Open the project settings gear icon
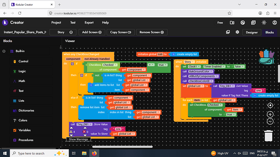Viewport: 280px width, 157px height. click(x=237, y=32)
